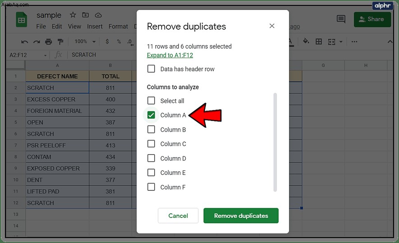Click the Expand to A1:F12 link
399x243 pixels.
pyautogui.click(x=170, y=55)
